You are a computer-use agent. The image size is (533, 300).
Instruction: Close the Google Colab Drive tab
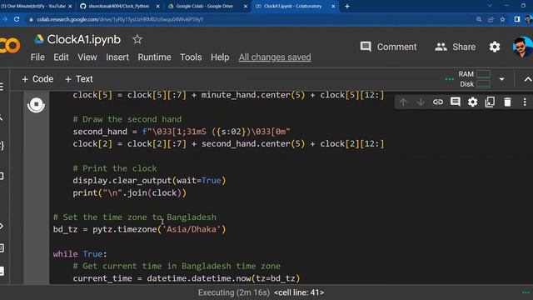(x=246, y=6)
